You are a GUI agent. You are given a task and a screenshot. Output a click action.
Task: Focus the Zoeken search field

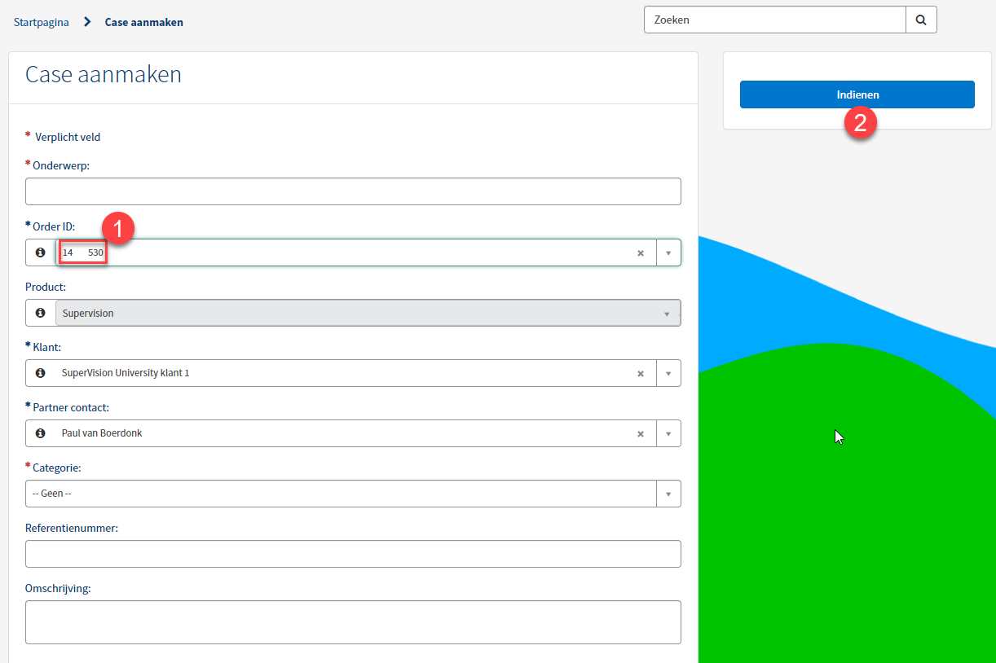coord(775,20)
